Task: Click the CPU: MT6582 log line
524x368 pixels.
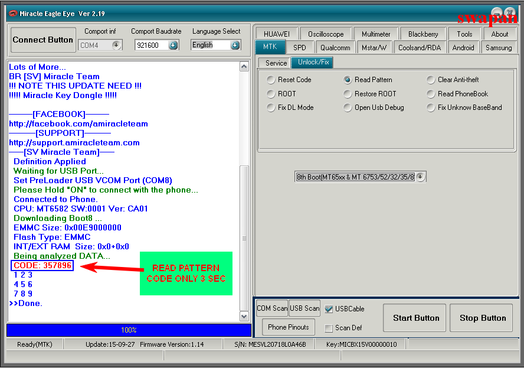Action: [80, 209]
